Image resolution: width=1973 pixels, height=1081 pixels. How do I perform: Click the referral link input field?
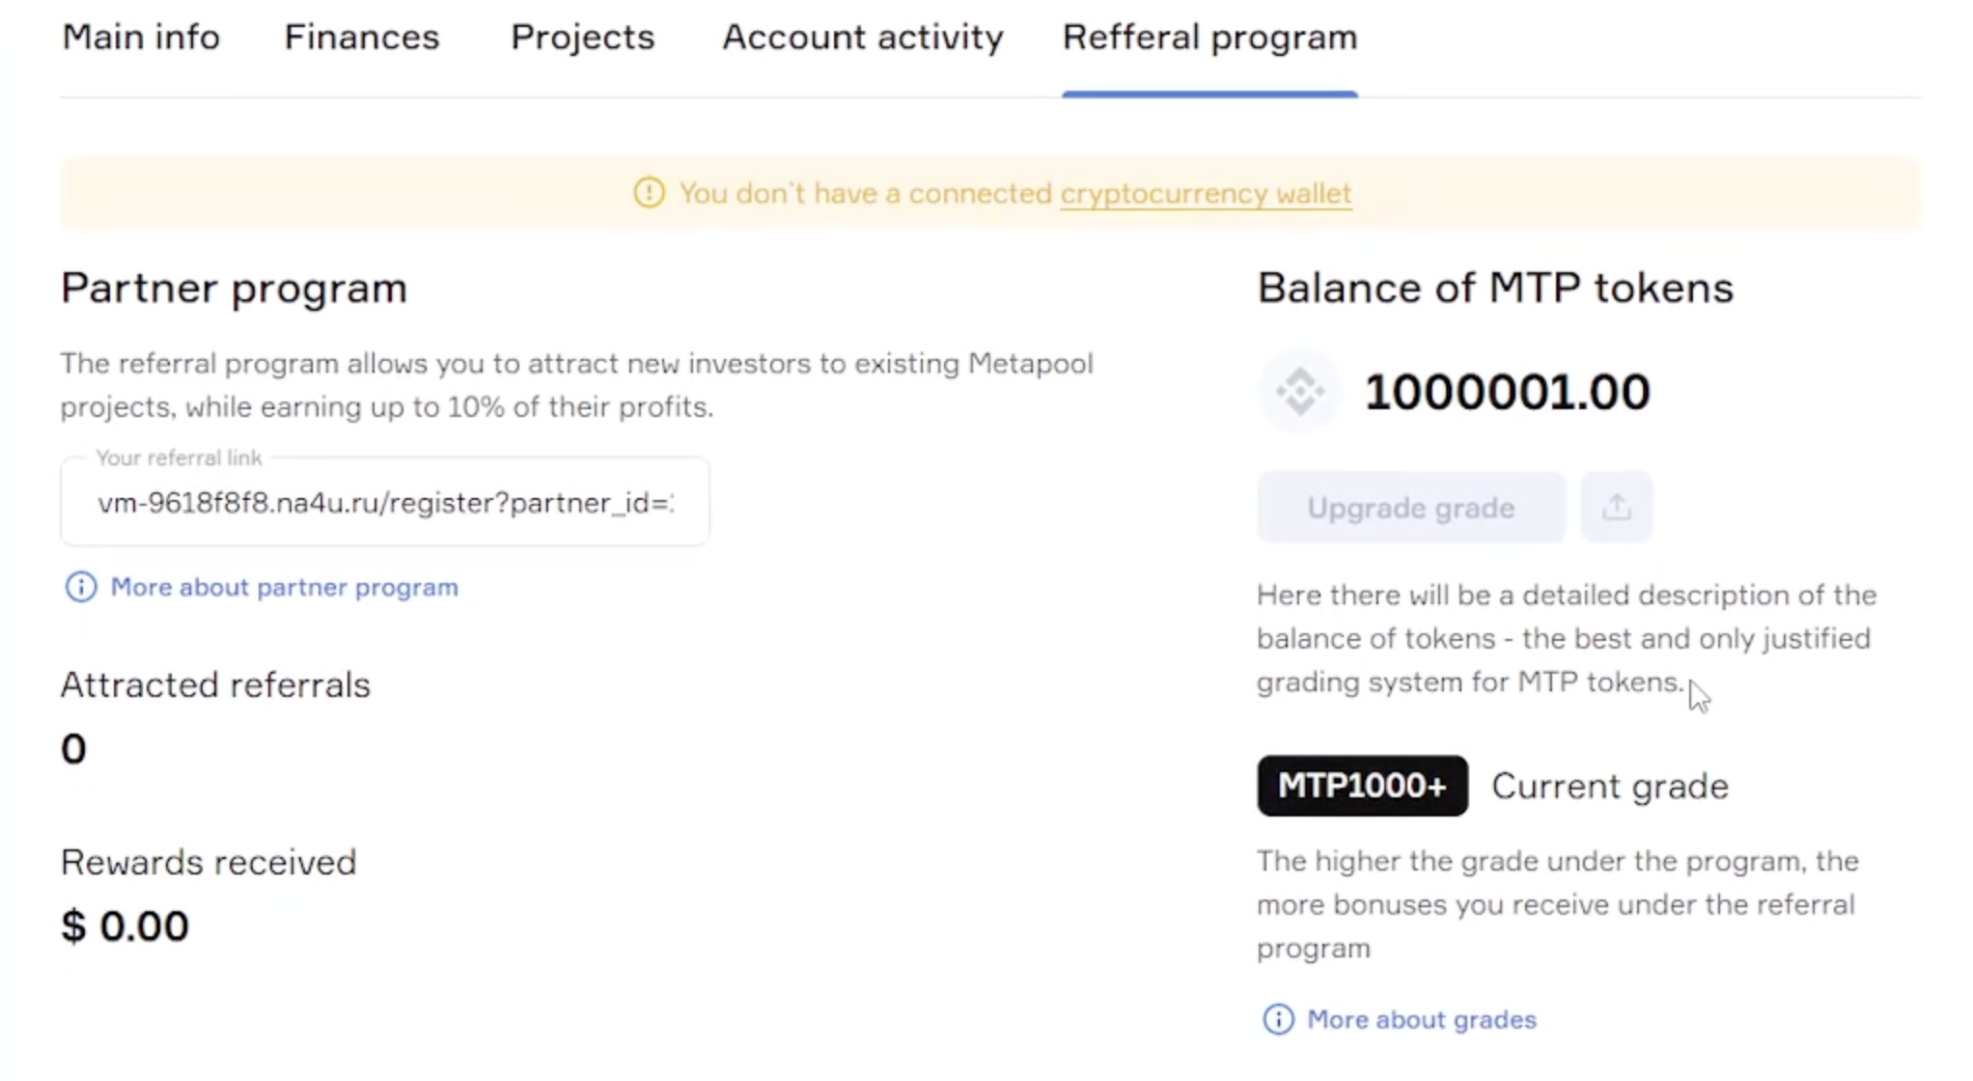385,503
